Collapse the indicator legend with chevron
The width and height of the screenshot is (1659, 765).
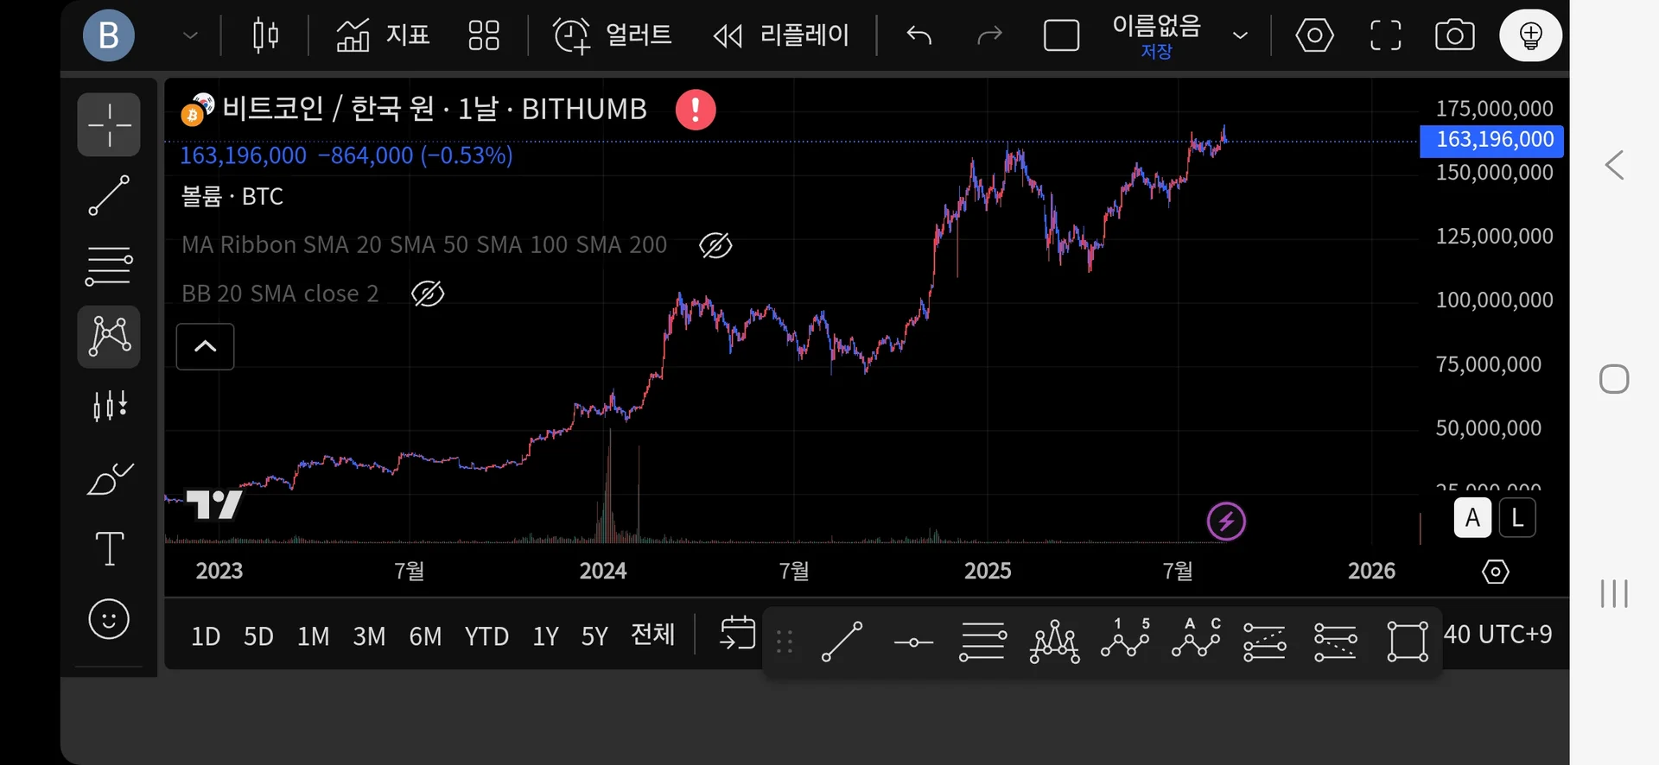[205, 346]
